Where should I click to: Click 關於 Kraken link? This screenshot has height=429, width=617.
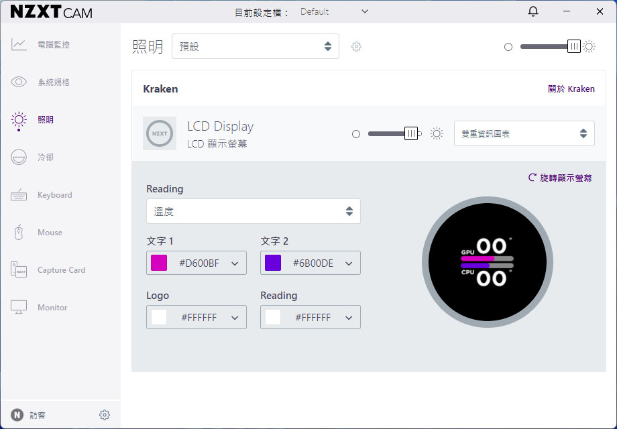(x=571, y=89)
